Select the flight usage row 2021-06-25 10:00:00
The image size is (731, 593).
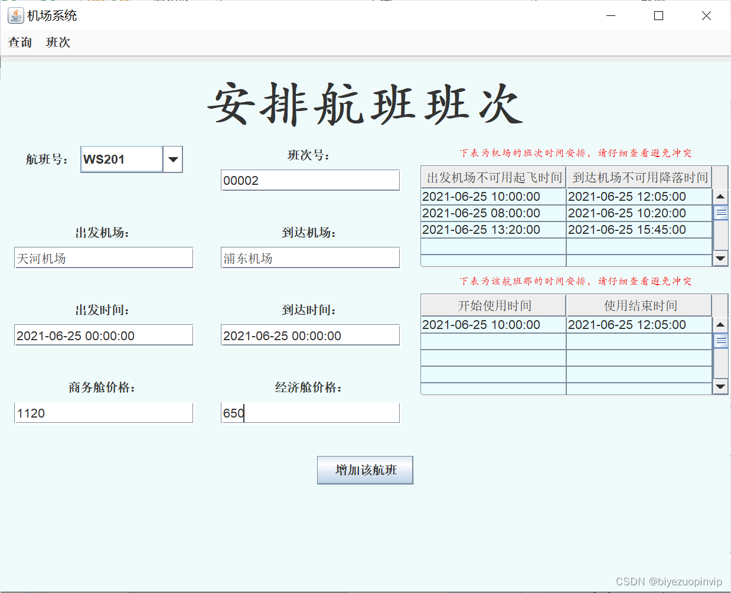tap(493, 324)
